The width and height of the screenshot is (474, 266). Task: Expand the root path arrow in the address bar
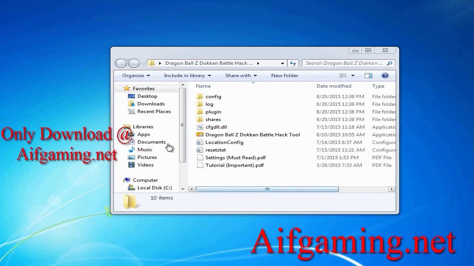point(160,63)
